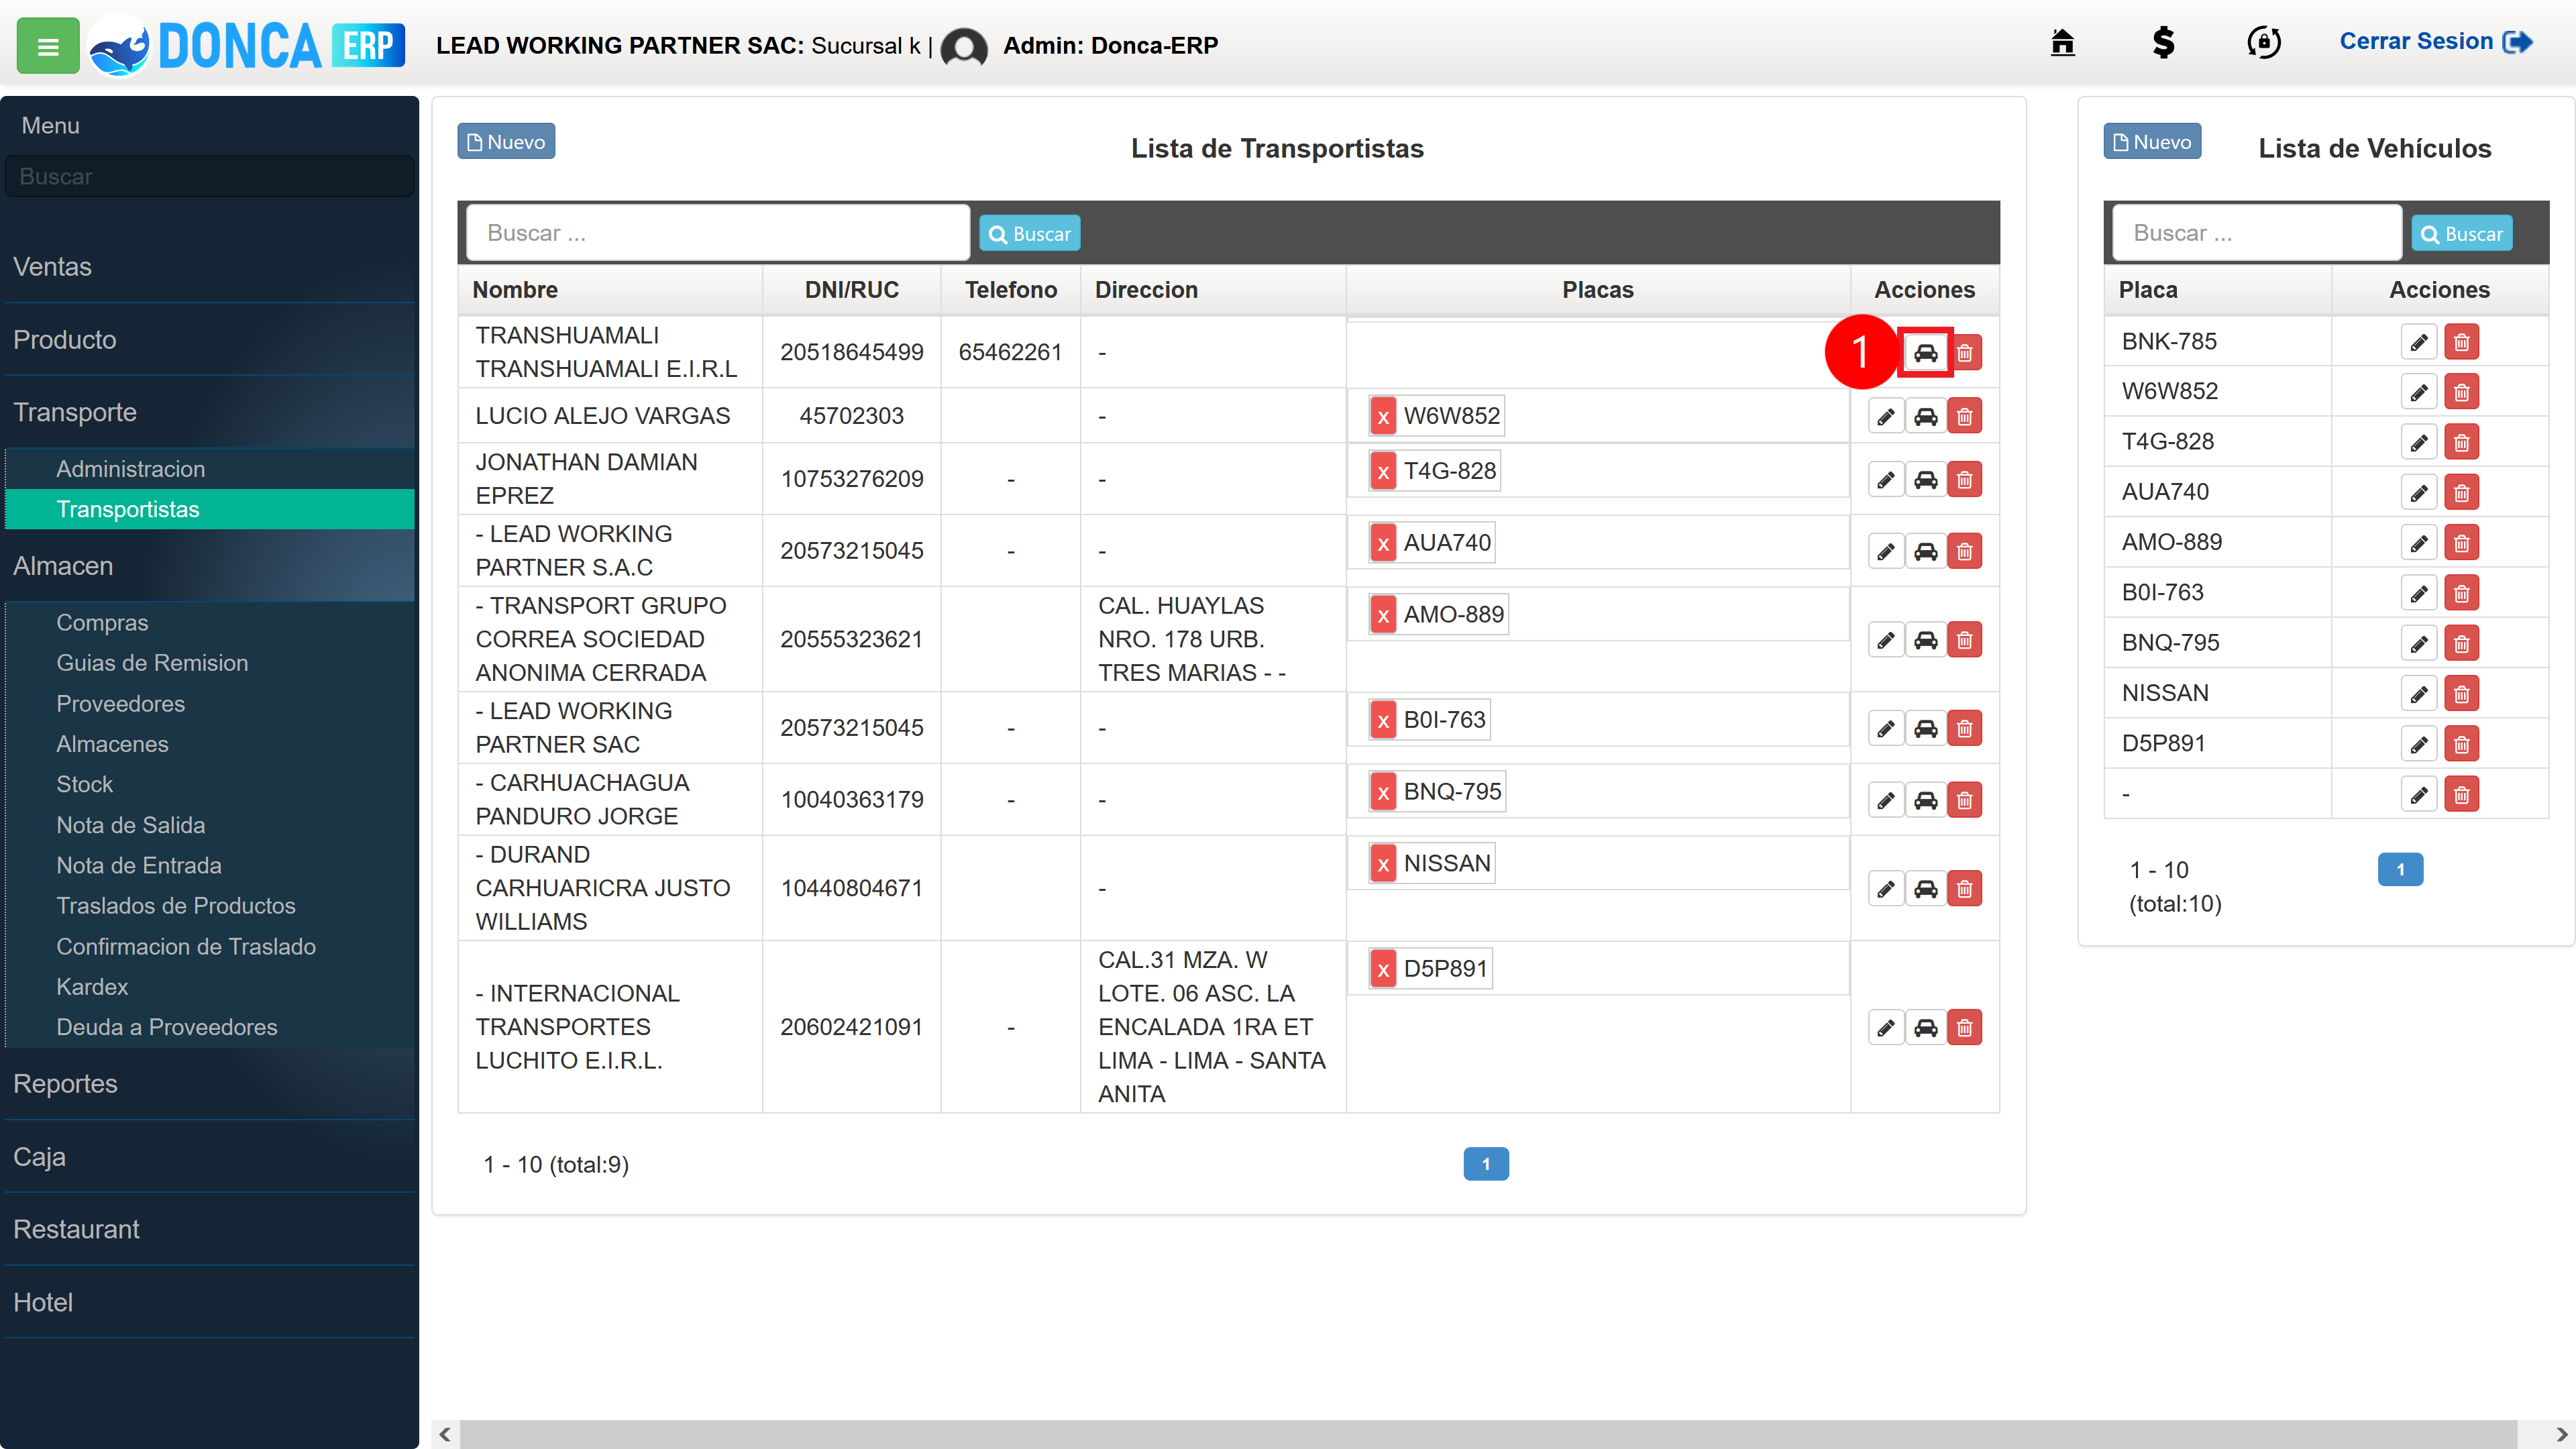Focus the transportistas Buscar search field

coord(718,233)
